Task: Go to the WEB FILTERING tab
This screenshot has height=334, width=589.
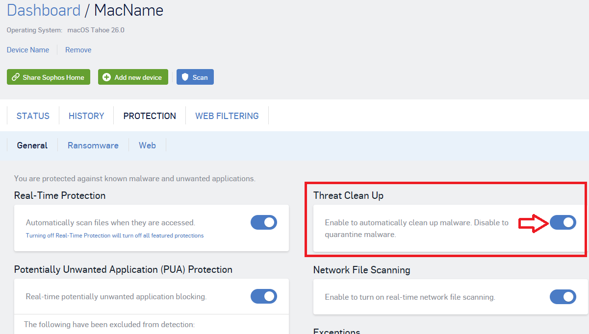Action: click(227, 116)
